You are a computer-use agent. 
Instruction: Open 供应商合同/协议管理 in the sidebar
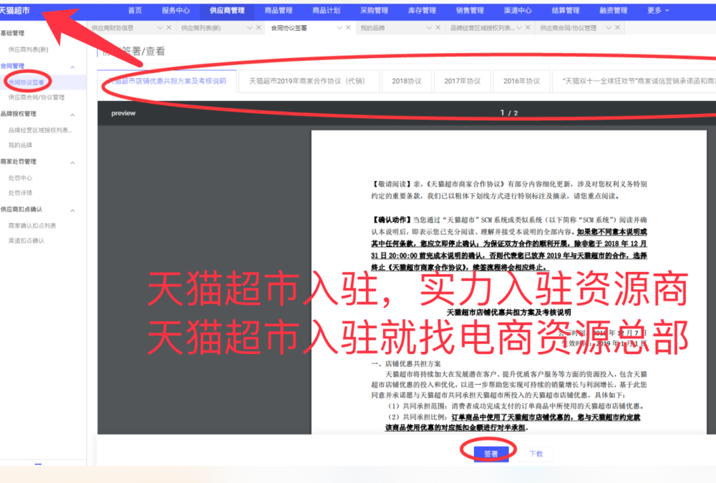pyautogui.click(x=37, y=97)
